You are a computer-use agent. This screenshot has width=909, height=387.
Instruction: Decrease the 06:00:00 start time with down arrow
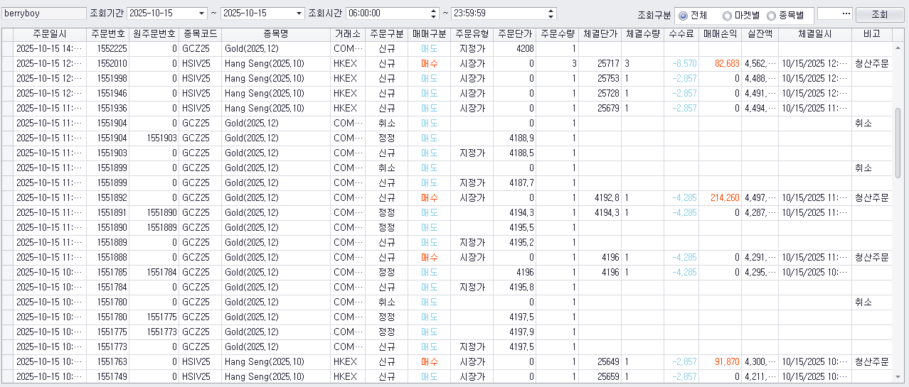pyautogui.click(x=434, y=16)
